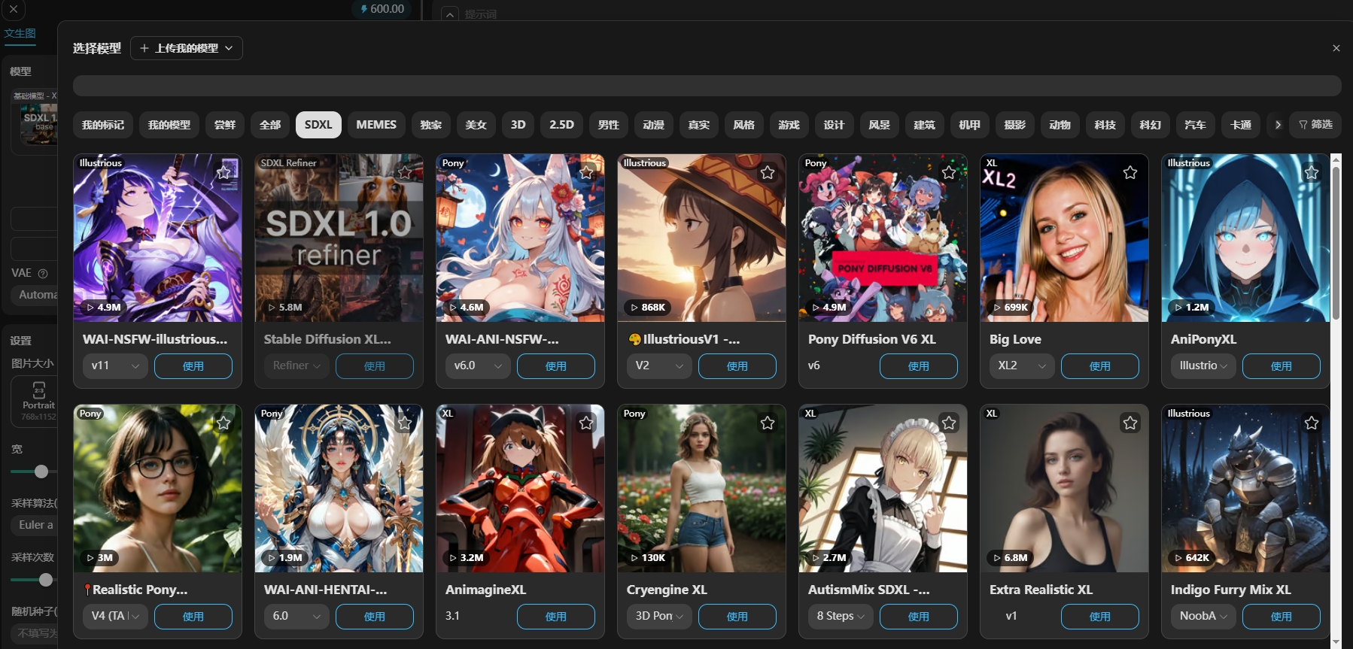Adjust the 宽 width slider handle
1353x649 pixels.
coord(41,472)
